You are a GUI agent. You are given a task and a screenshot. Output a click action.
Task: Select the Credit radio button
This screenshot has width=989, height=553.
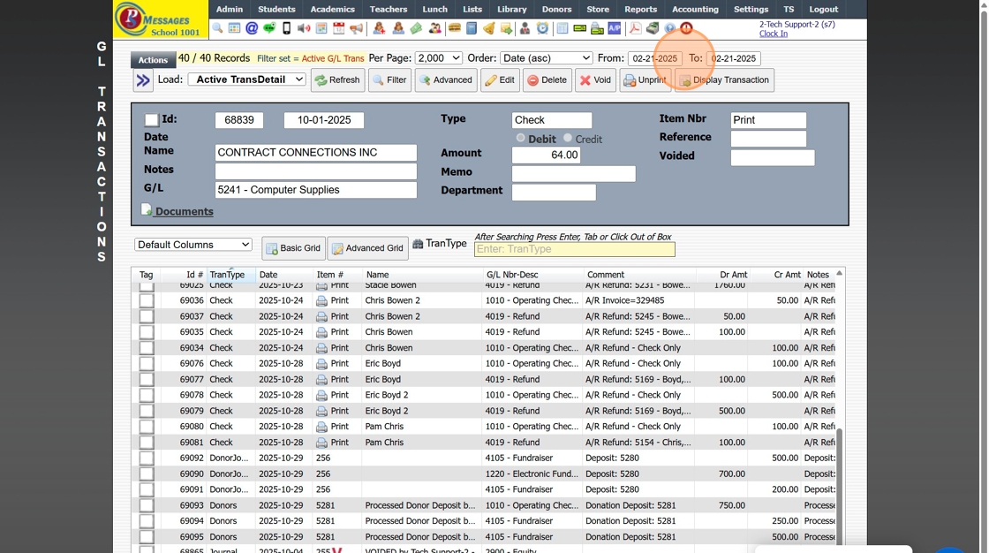point(568,139)
